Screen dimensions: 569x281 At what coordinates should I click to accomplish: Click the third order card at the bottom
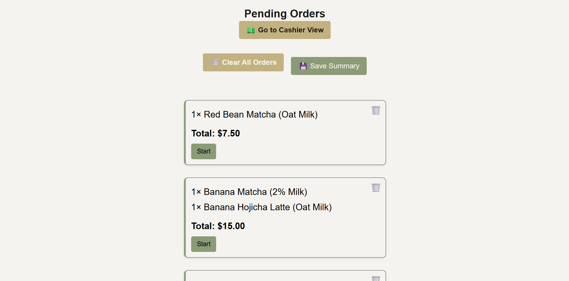[285, 277]
